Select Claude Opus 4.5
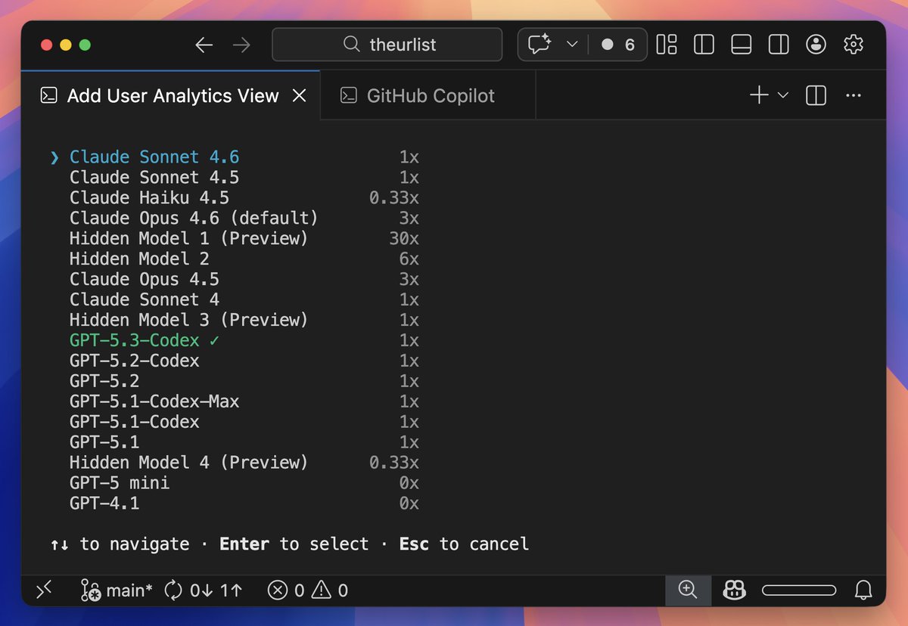 [145, 280]
